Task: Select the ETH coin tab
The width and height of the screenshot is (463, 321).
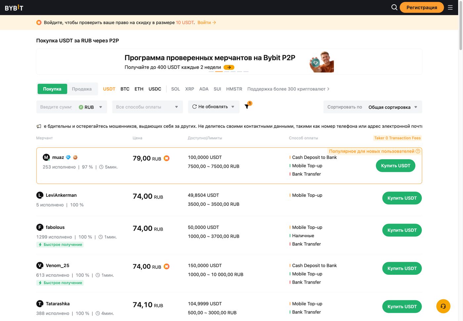Action: pos(139,89)
